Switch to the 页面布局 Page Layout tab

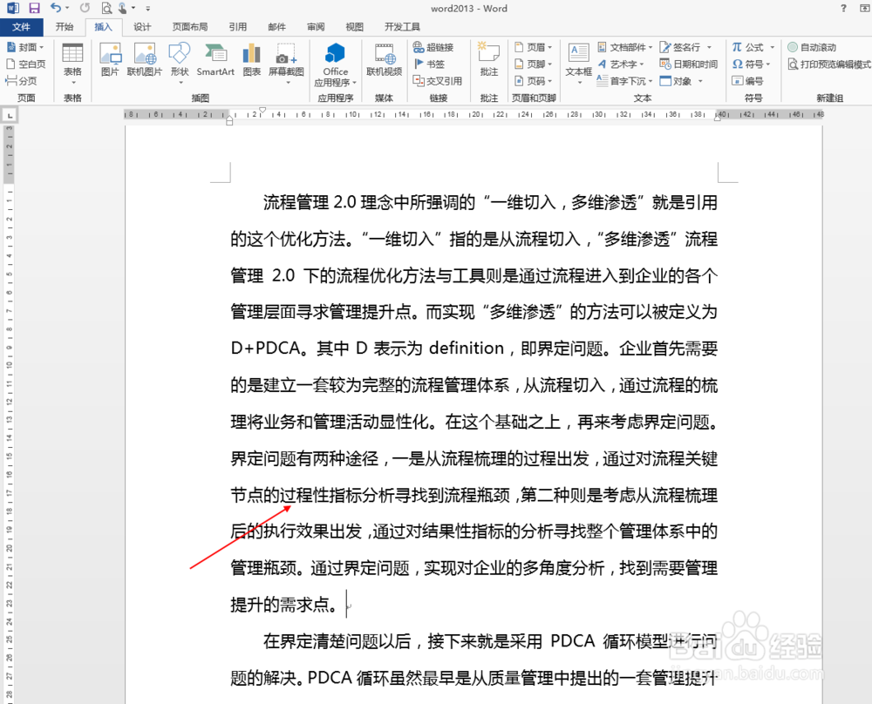pos(189,27)
